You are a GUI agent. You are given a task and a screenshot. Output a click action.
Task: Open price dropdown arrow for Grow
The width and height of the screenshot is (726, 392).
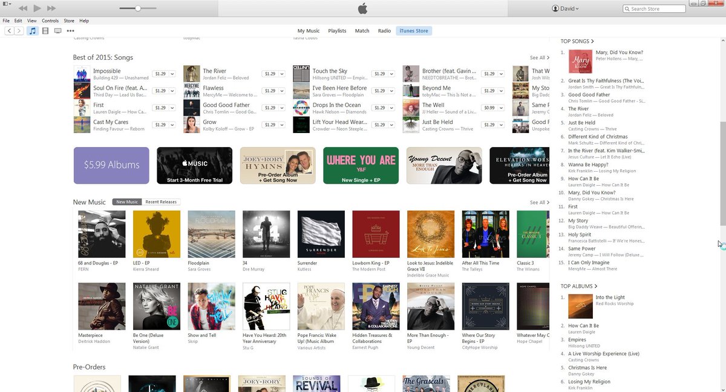click(x=282, y=125)
